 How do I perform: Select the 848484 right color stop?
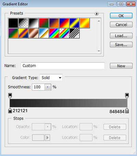(x=127, y=111)
